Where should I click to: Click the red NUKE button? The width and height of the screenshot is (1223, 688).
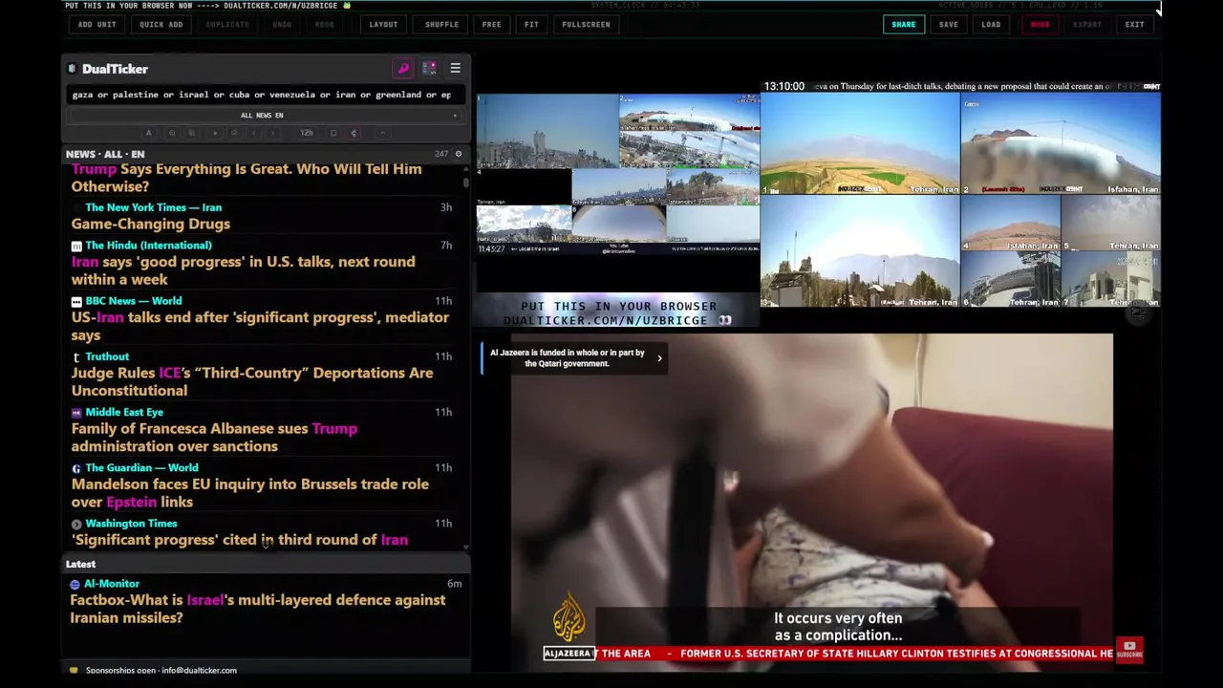pos(1040,25)
